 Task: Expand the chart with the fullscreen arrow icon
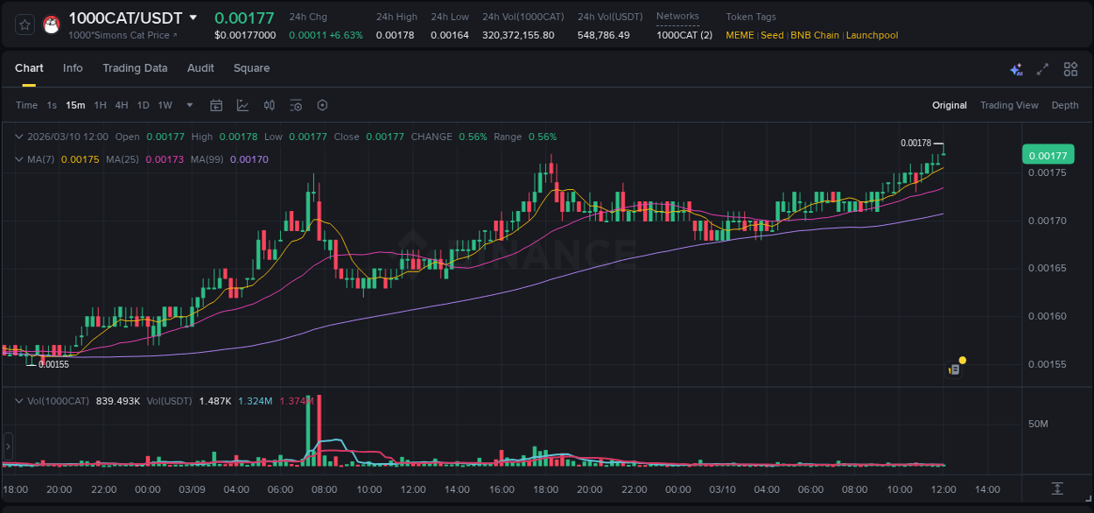click(x=1042, y=68)
